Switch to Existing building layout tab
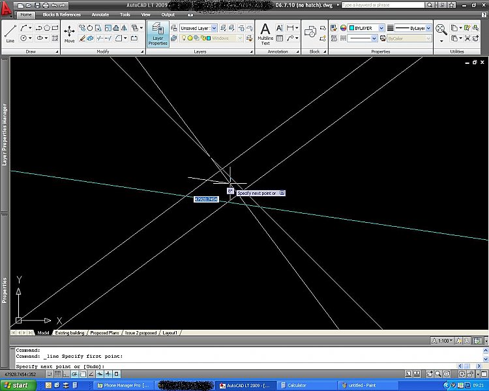This screenshot has height=391, width=489. [70, 333]
